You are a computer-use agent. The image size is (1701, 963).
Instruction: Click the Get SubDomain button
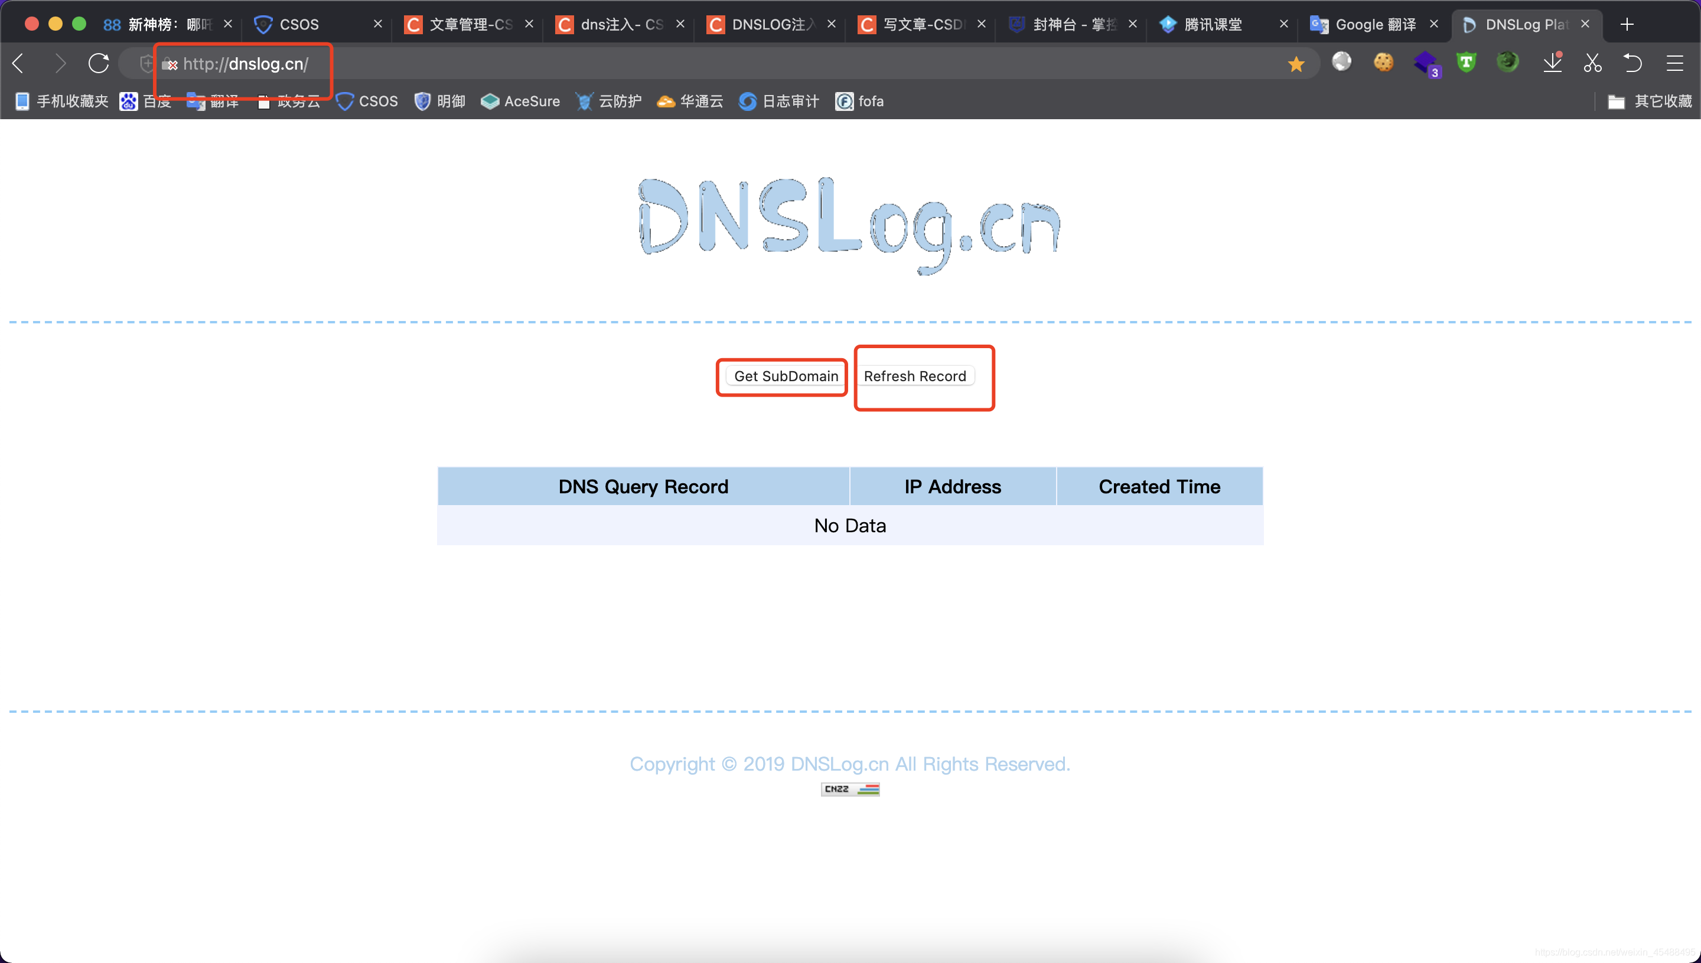[x=786, y=376]
